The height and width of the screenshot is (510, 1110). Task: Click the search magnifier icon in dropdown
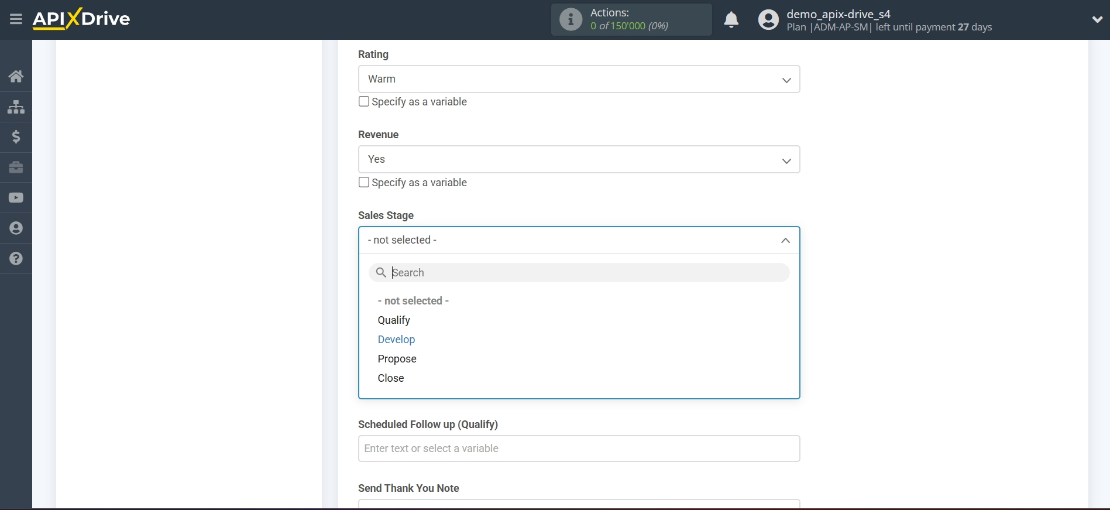(381, 272)
